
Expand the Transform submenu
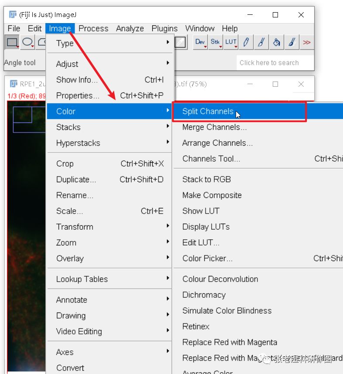tap(110, 227)
